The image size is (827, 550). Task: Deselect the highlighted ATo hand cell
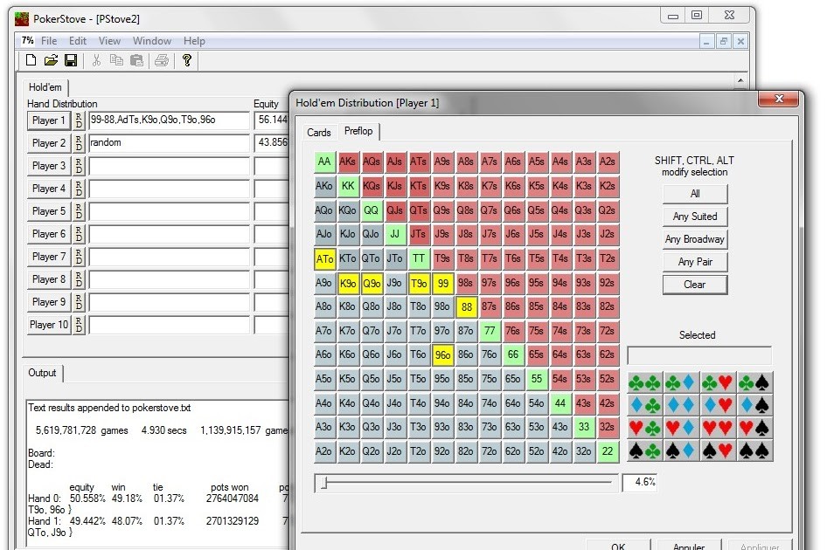pos(324,258)
